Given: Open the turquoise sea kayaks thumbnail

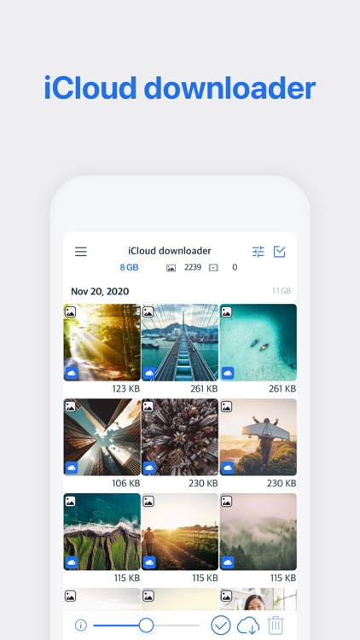Looking at the screenshot, I should pyautogui.click(x=258, y=342).
